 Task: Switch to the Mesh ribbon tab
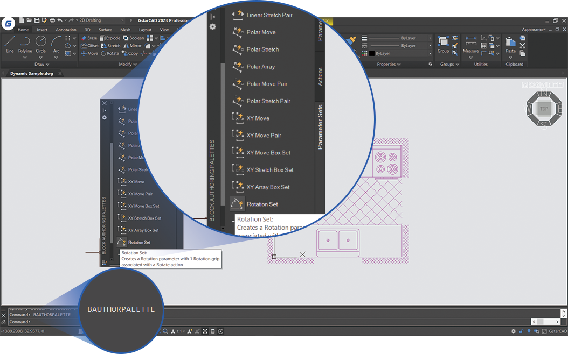(126, 30)
